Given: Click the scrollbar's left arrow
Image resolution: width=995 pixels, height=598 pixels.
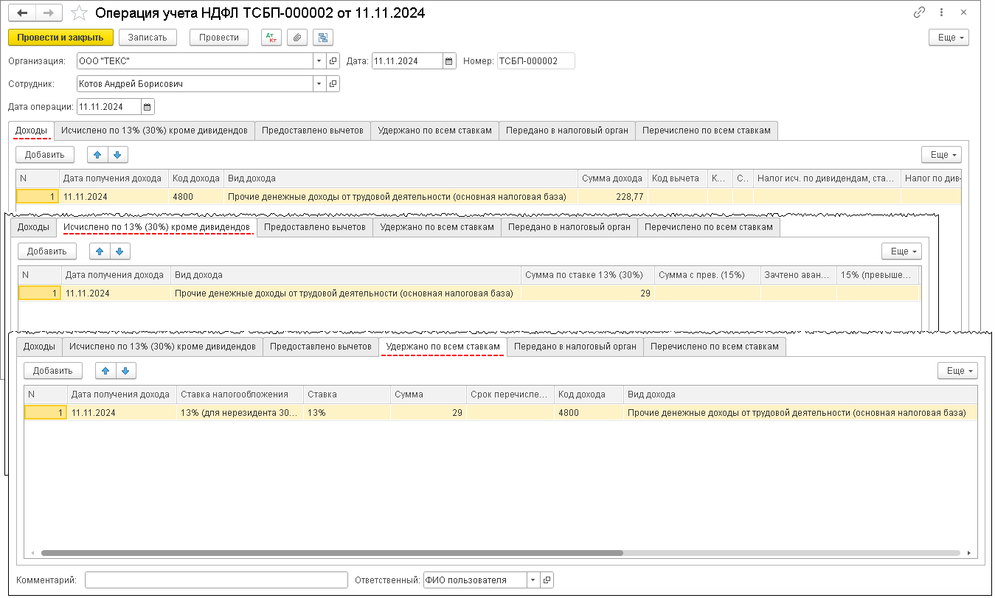Looking at the screenshot, I should [32, 552].
